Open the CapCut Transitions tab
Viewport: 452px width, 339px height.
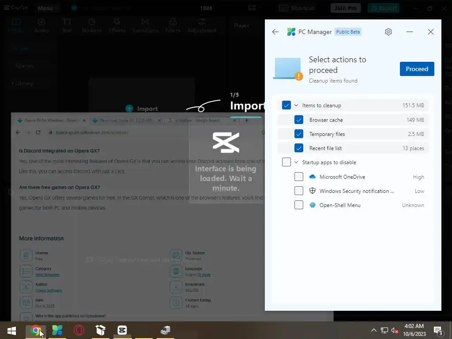pos(145,25)
